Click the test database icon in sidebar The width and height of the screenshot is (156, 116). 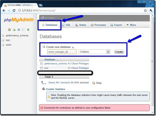[3, 40]
